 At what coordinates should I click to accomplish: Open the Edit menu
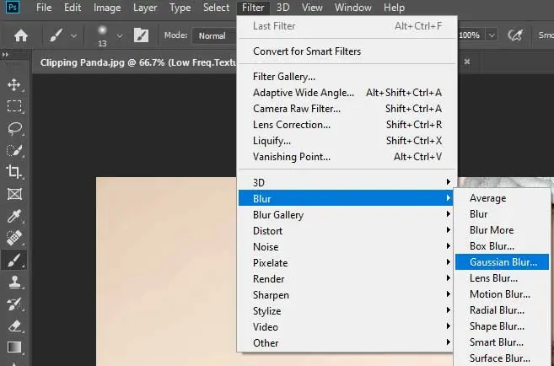(73, 8)
